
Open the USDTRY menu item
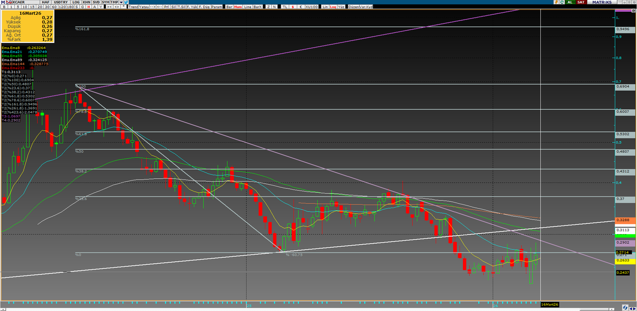pyautogui.click(x=61, y=2)
